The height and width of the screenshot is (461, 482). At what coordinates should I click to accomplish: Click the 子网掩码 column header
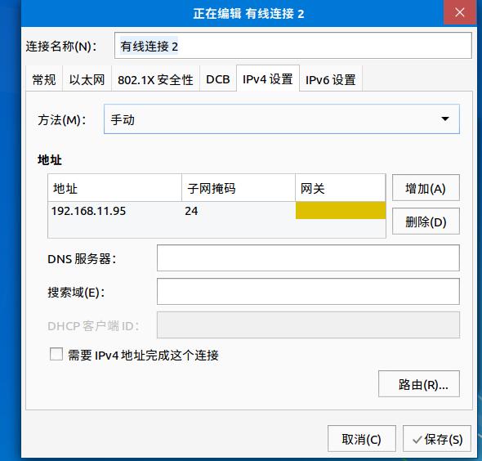click(x=239, y=188)
